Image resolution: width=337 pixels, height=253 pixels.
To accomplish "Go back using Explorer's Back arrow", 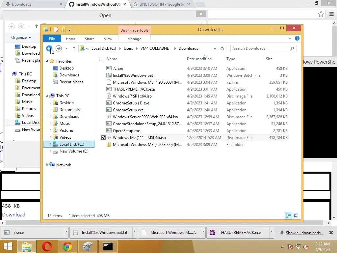I will (x=49, y=48).
